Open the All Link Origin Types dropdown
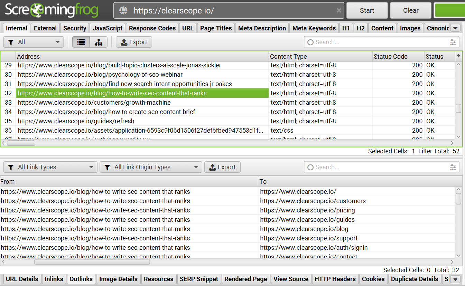Screen dimensions: 465x286 point(151,167)
